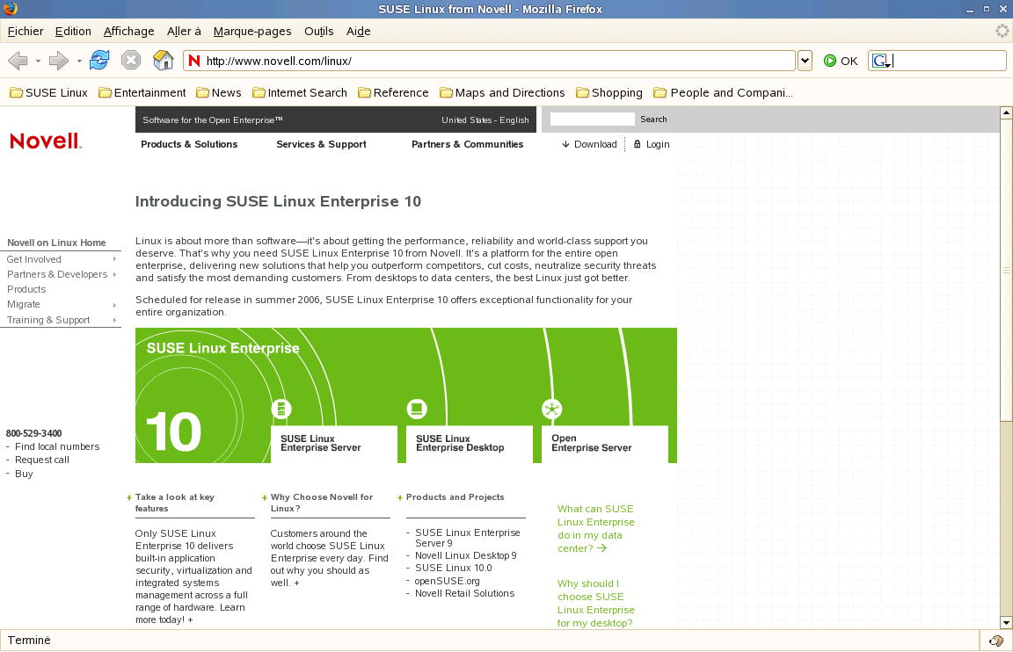
Task: Open the News bookmarks folder
Action: [x=219, y=93]
